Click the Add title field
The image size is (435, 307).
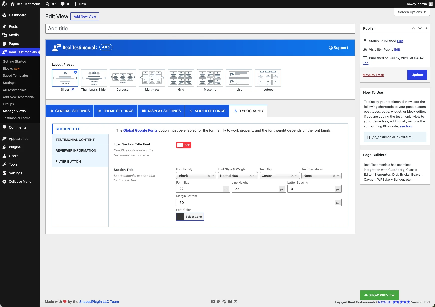[x=200, y=29]
